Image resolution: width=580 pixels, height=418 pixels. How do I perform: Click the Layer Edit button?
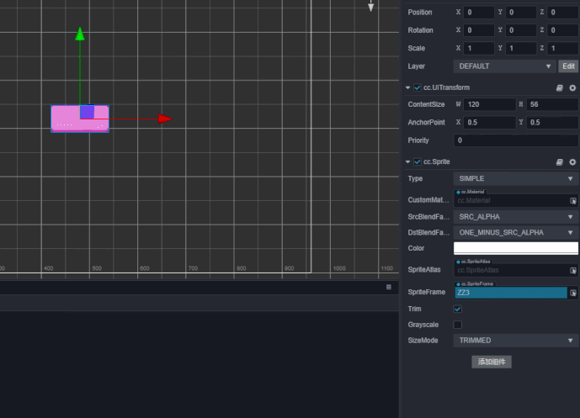[568, 66]
